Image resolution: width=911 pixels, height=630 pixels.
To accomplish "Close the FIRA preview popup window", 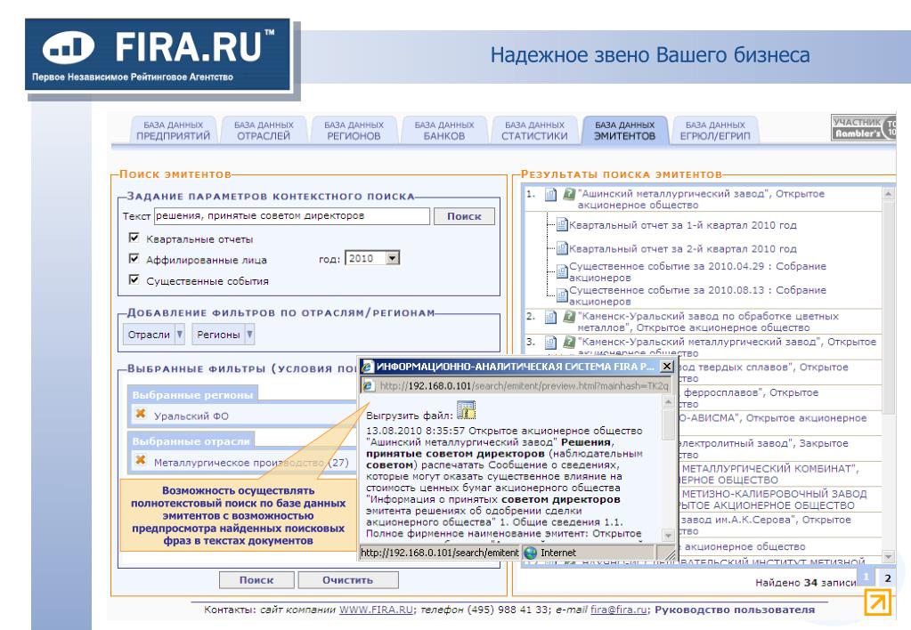I will point(668,367).
